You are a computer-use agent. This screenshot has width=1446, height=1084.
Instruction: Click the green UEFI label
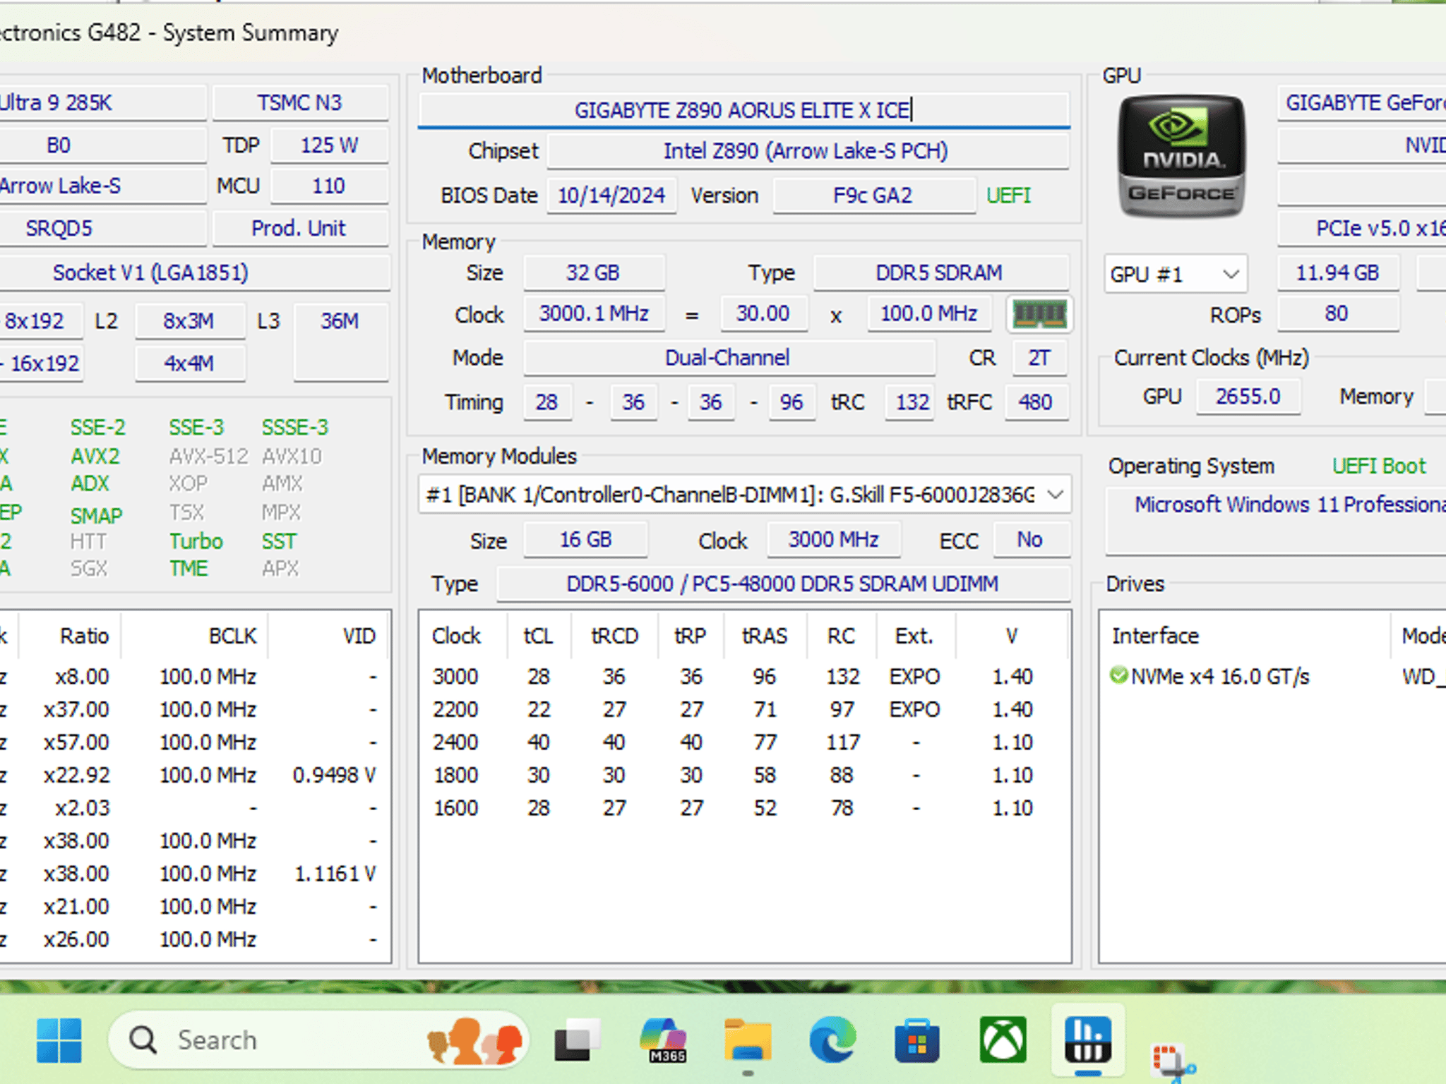(1009, 195)
